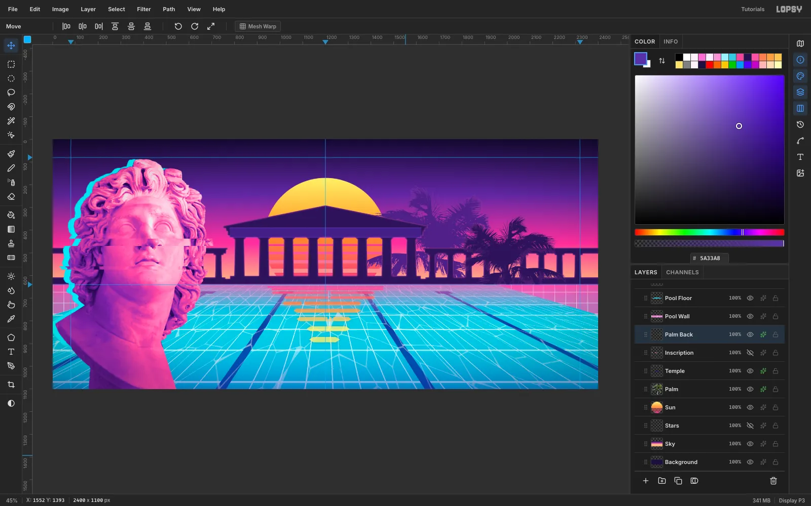The image size is (811, 506).
Task: Pick the Eyedropper tool
Action: 11,319
